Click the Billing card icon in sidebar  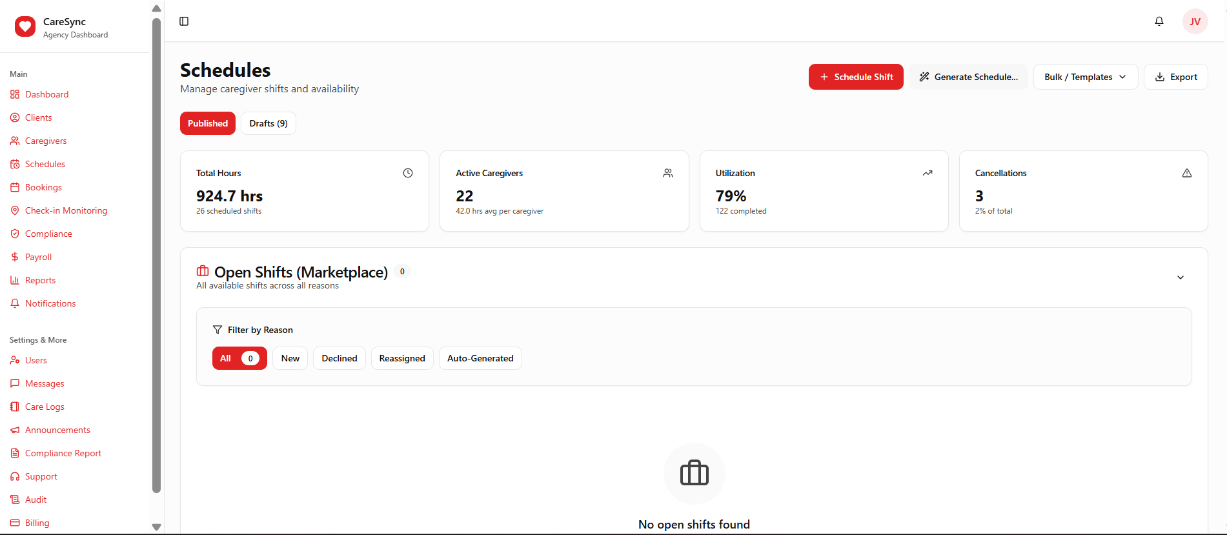pyautogui.click(x=15, y=523)
